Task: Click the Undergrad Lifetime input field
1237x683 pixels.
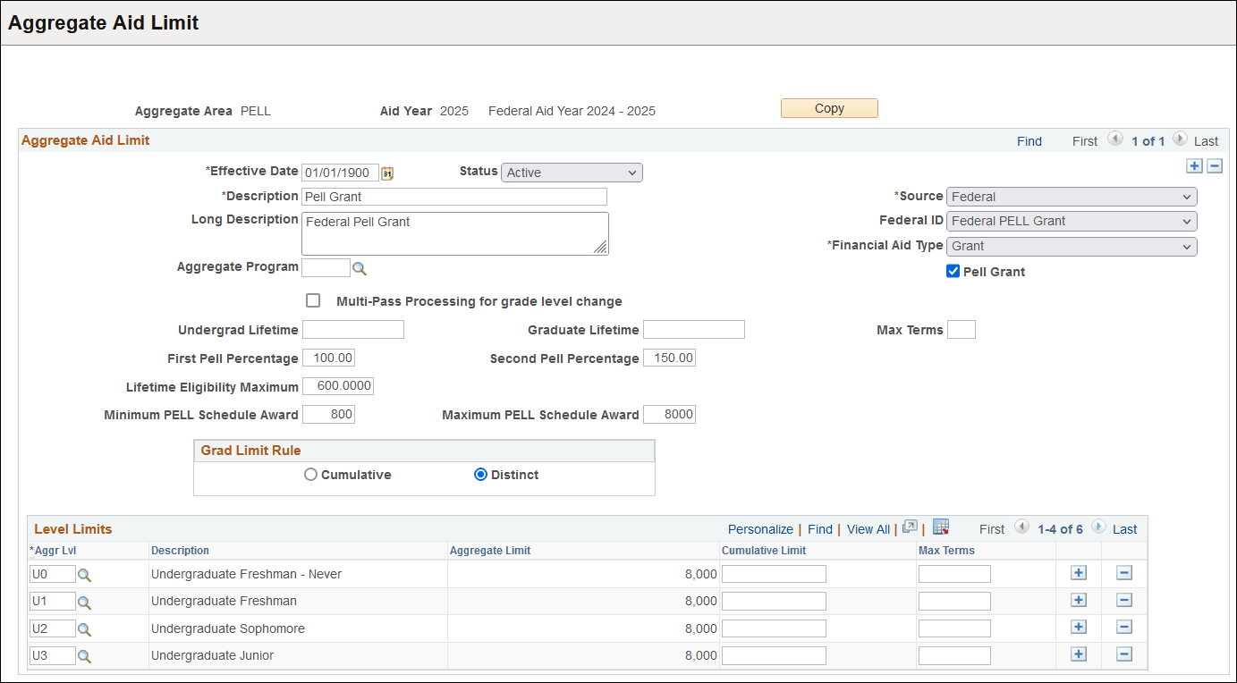Action: (x=352, y=329)
